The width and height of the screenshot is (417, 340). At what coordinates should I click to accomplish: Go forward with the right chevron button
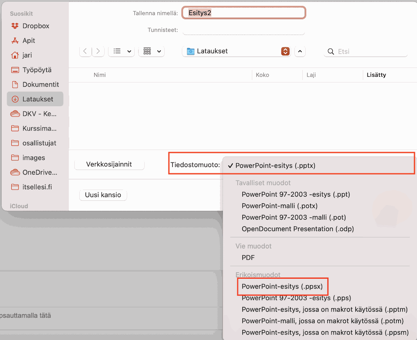pos(98,51)
